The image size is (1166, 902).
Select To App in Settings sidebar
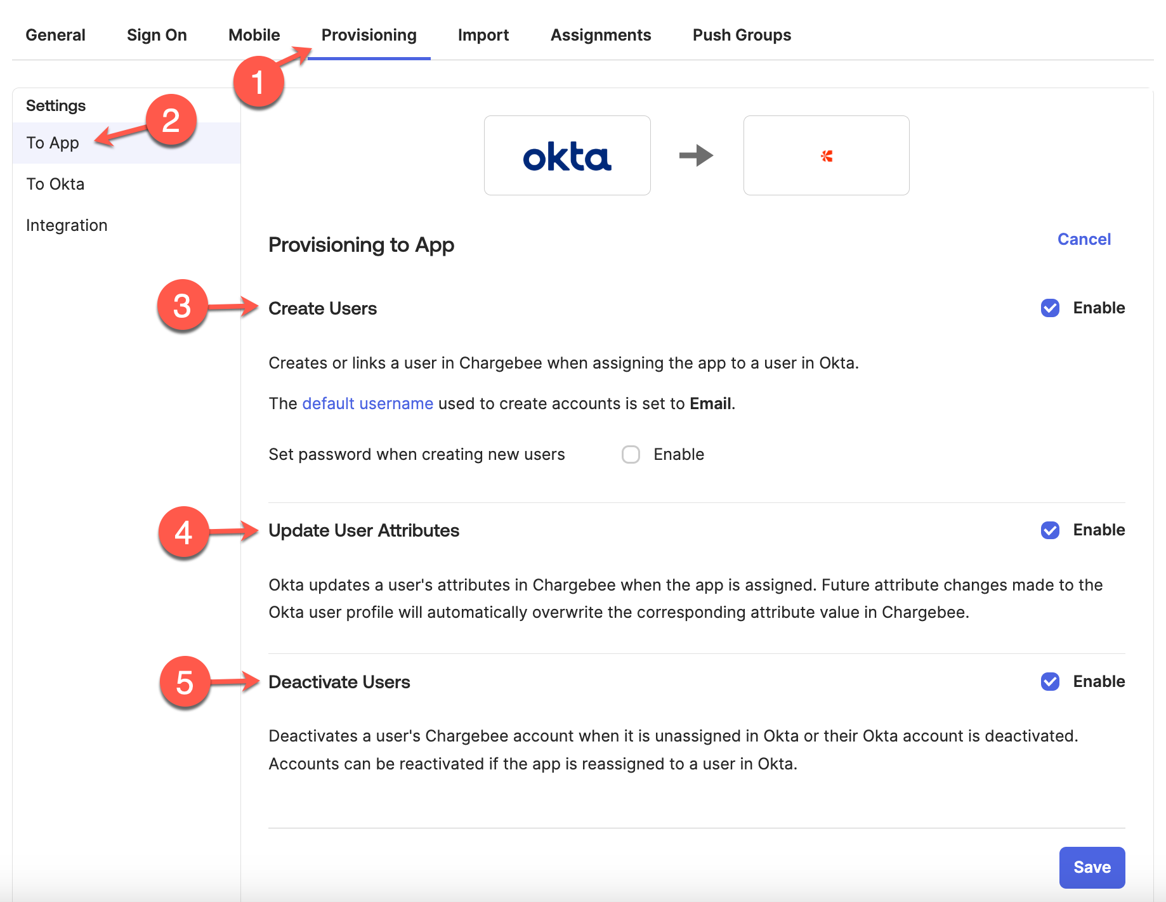pos(53,143)
